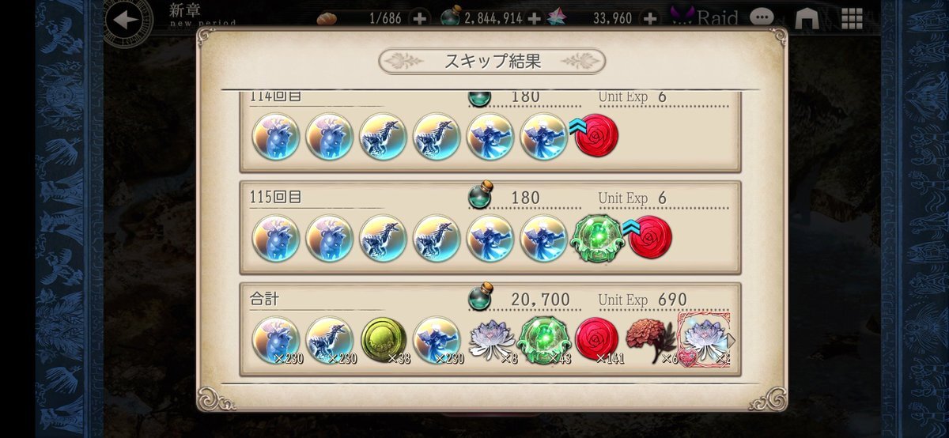Tap the framed lotus item with heart
Image resolution: width=949 pixels, height=438 pixels.
[705, 340]
